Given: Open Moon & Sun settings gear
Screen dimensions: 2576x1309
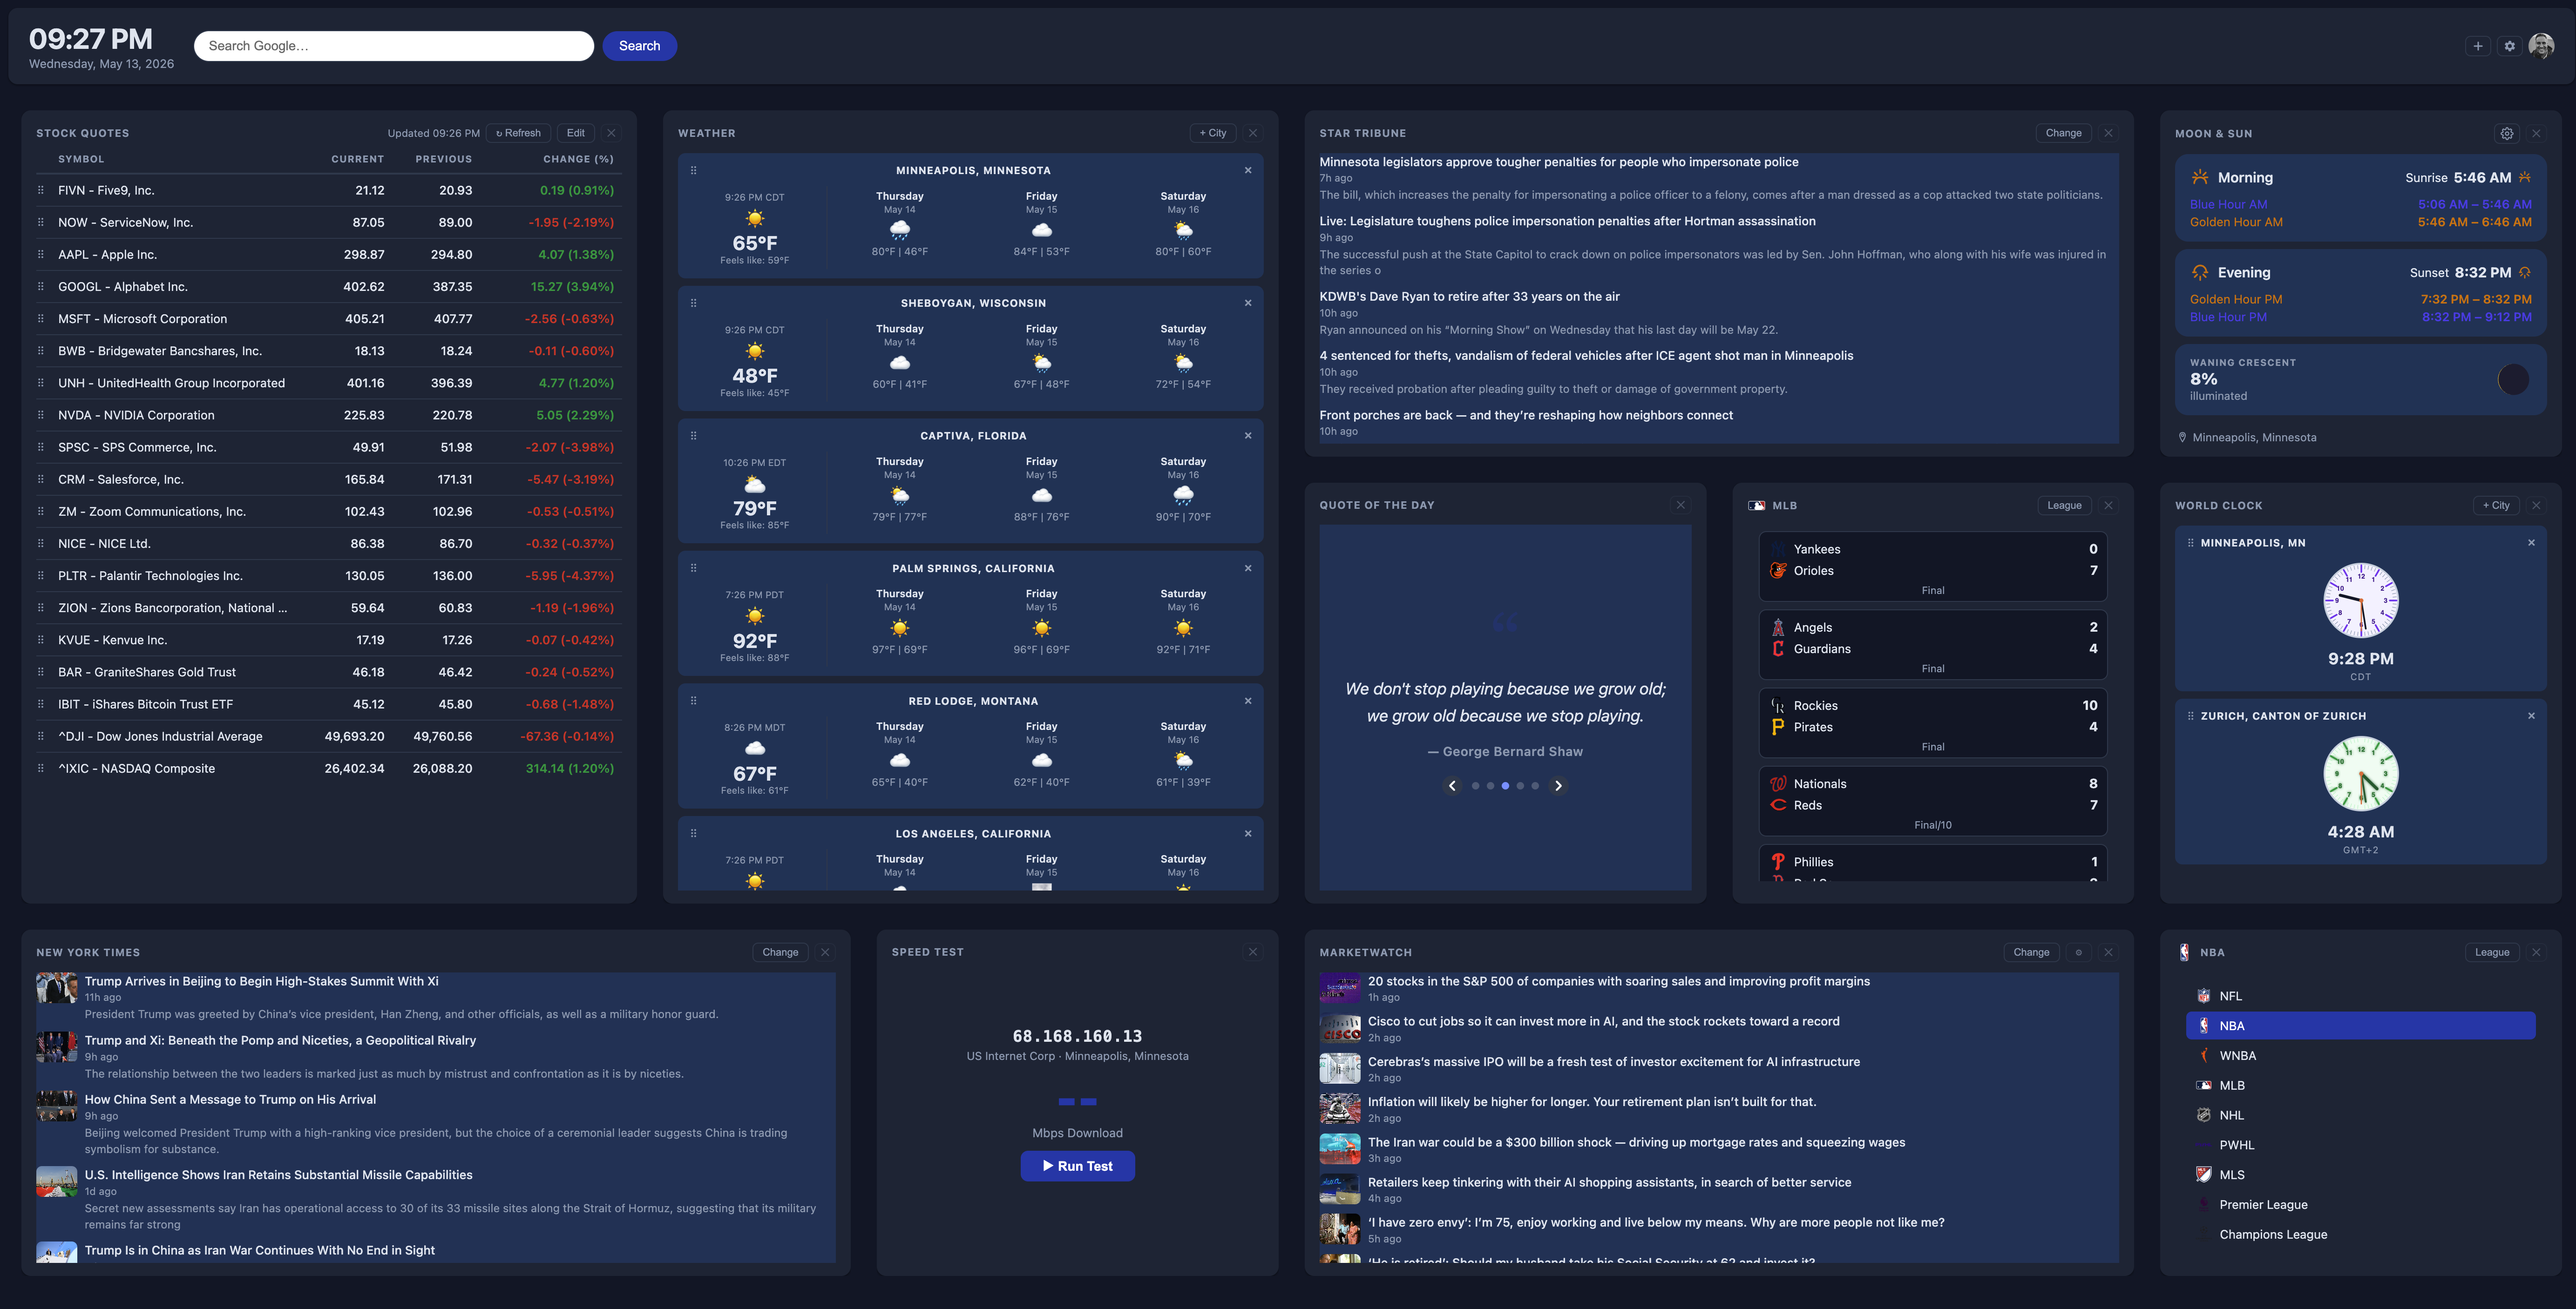Looking at the screenshot, I should [2507, 133].
